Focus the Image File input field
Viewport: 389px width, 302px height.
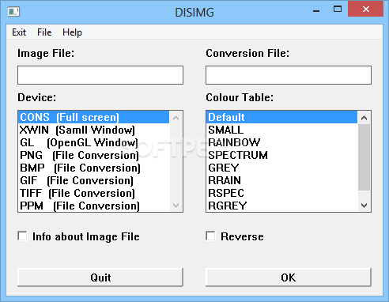pos(100,75)
